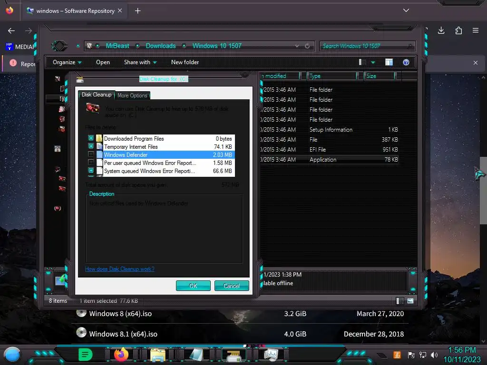487x365 pixels.
Task: Open the performance monitor taskbar icon
Action: tap(271, 355)
